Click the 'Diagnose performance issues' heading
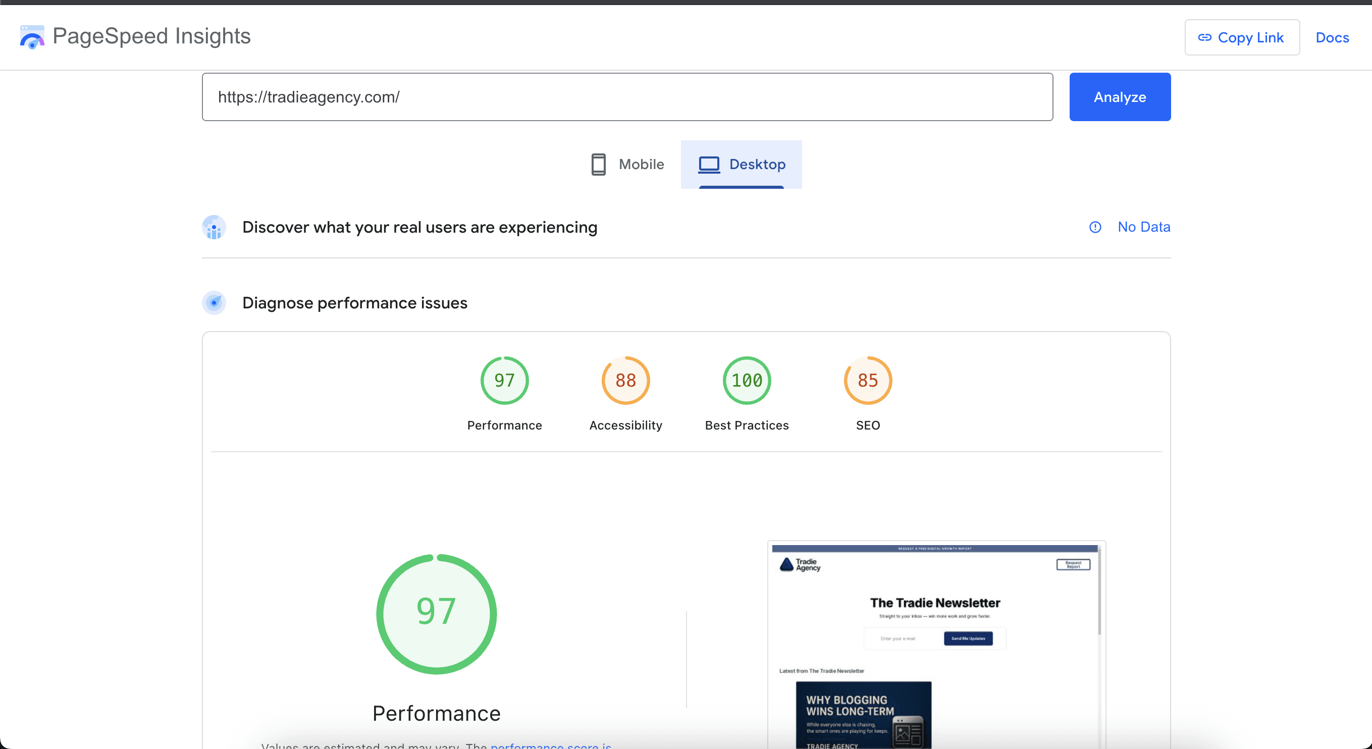1372x749 pixels. pyautogui.click(x=355, y=303)
